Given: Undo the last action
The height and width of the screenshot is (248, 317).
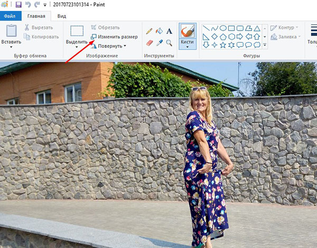Looking at the screenshot, I should click(x=28, y=4).
